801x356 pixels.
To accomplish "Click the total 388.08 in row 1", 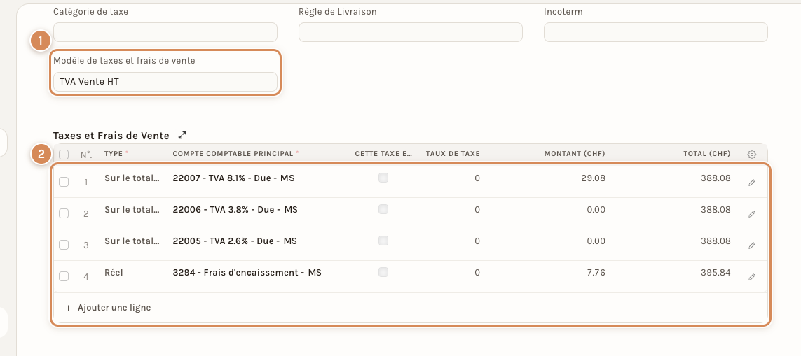I will pyautogui.click(x=716, y=178).
